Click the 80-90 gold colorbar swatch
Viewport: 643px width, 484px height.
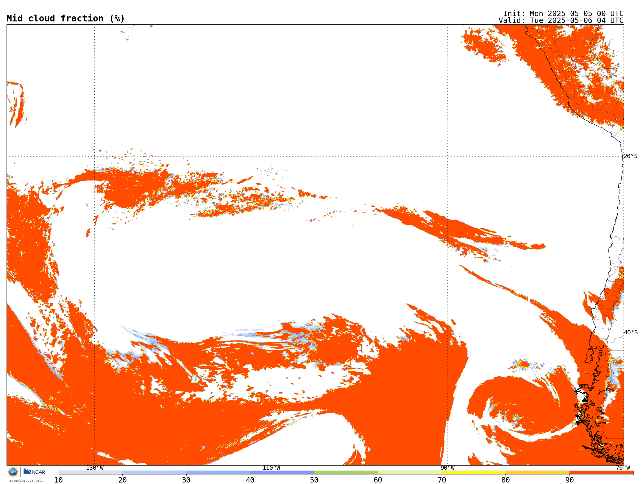click(x=538, y=473)
